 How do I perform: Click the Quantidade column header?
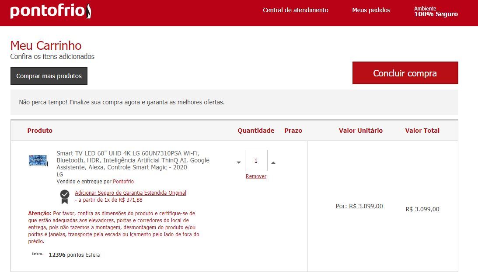(256, 131)
